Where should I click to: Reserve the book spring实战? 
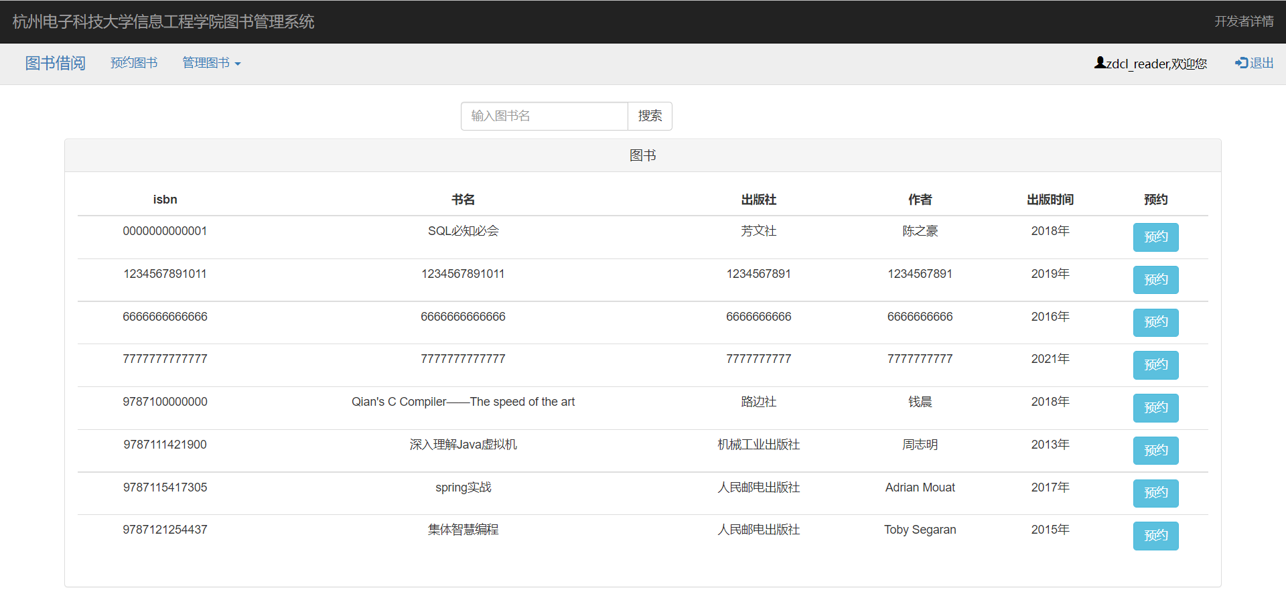point(1155,493)
